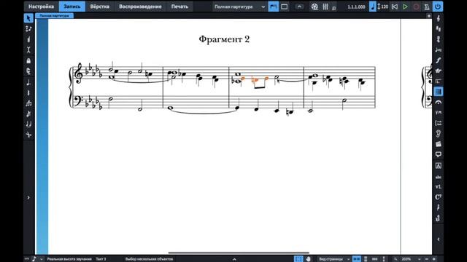The width and height of the screenshot is (467, 262).
Task: Select the arrow pointer tool in left toolbox
Action: [28, 18]
